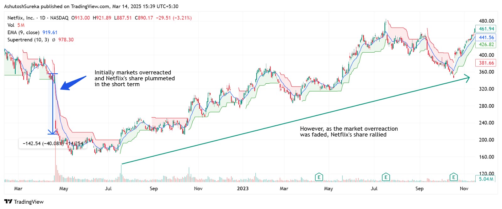Click the earnings 'E' marker just before May 2023
The image size is (502, 209).
click(319, 177)
